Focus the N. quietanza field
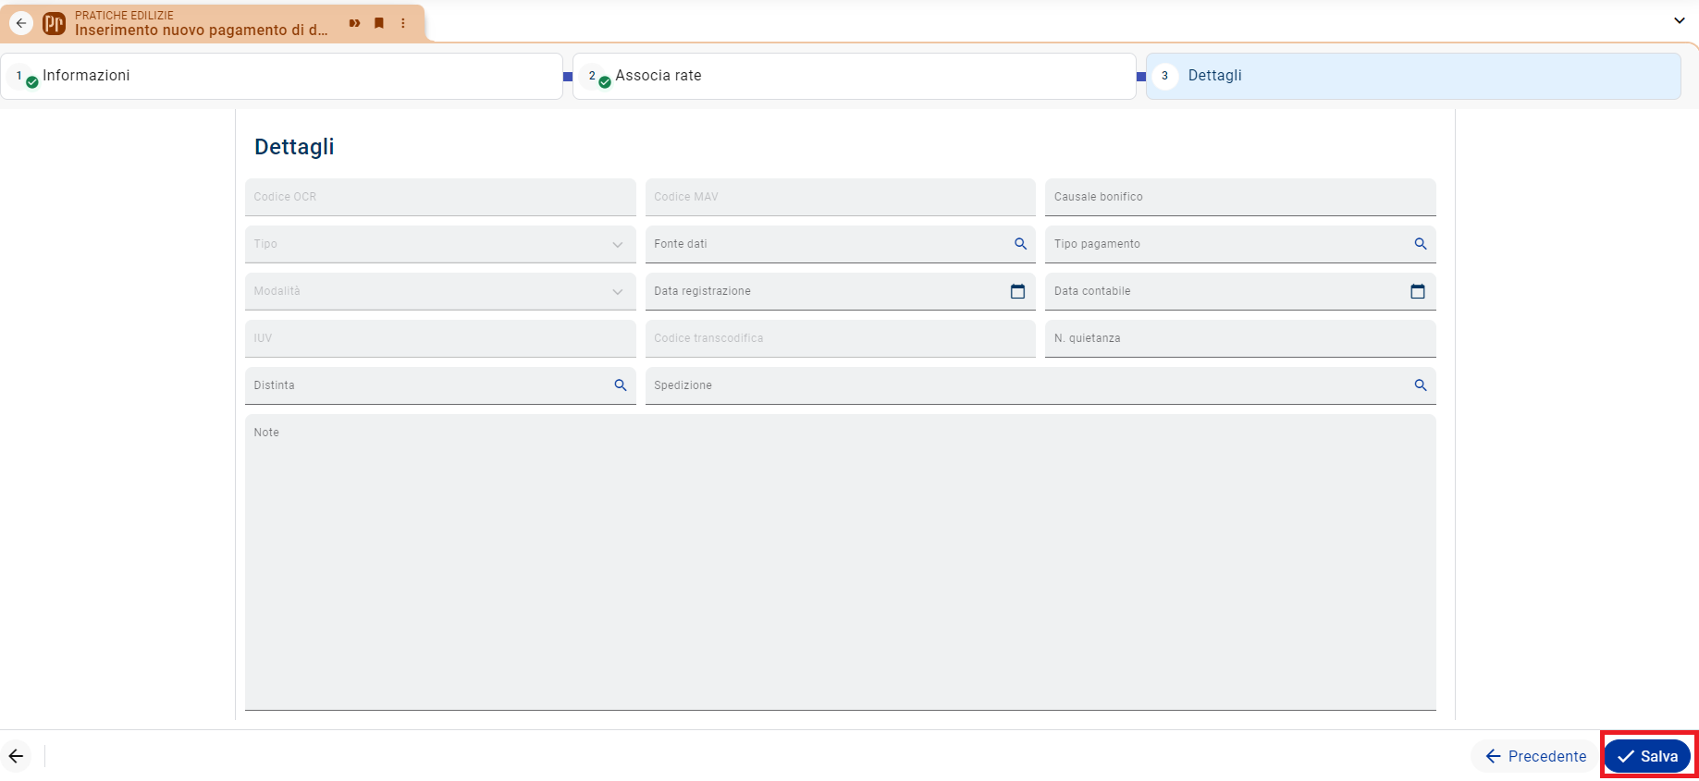This screenshot has width=1699, height=781. point(1240,338)
